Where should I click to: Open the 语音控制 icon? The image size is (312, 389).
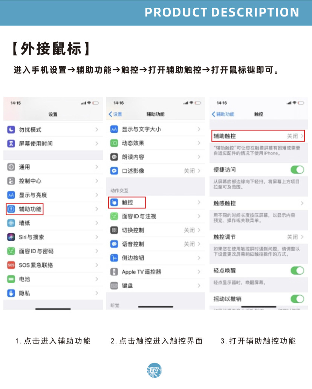coord(114,244)
